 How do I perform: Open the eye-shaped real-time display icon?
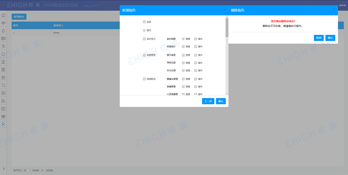point(3,23)
